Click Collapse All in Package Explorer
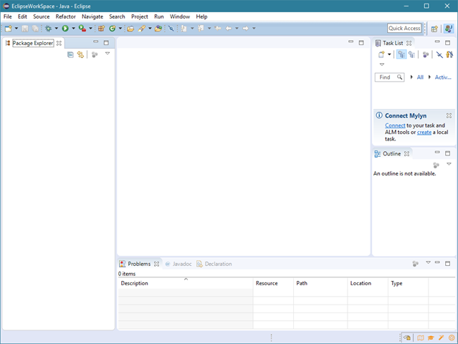This screenshot has width=458, height=344. (x=70, y=54)
